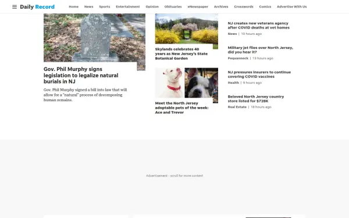Open the Skylands botanical garden photo
Screen dimensions: 349x218
pos(187,28)
